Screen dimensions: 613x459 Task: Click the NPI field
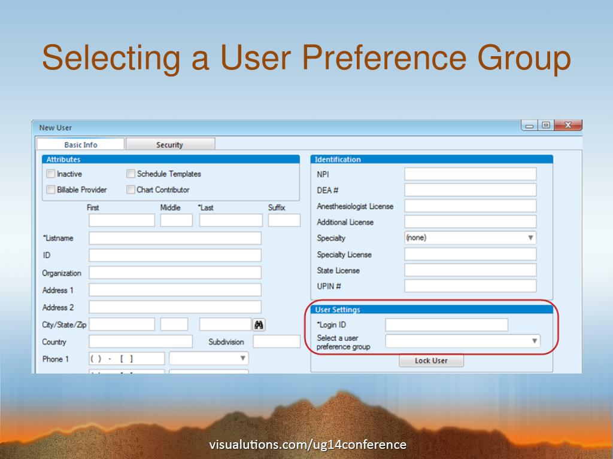tap(470, 174)
